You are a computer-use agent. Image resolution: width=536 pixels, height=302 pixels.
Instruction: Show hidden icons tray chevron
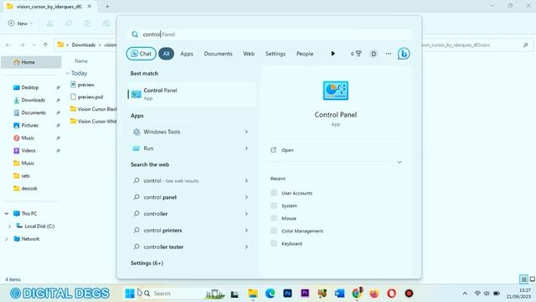[465, 294]
